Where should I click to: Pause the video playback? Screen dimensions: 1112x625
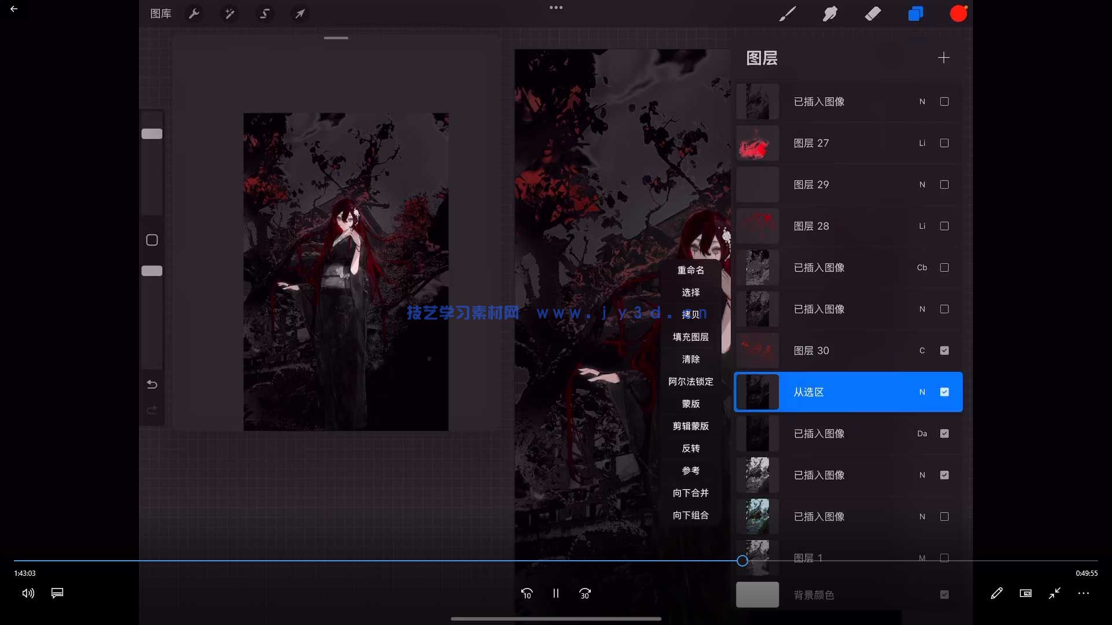tap(556, 593)
